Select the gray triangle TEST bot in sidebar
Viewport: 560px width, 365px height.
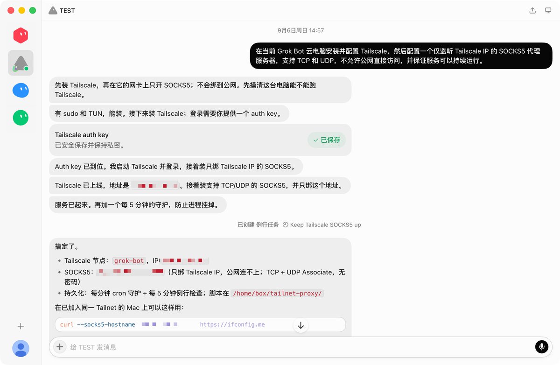(x=21, y=63)
